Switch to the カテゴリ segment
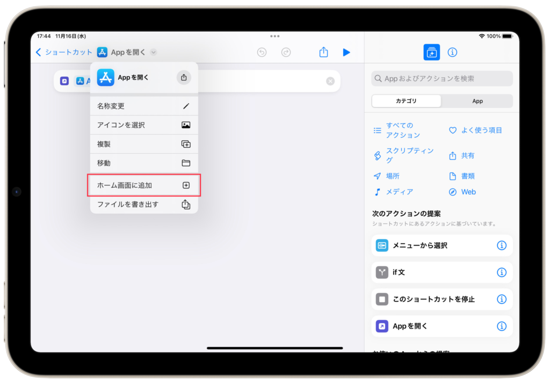This screenshot has height=384, width=550. [406, 101]
